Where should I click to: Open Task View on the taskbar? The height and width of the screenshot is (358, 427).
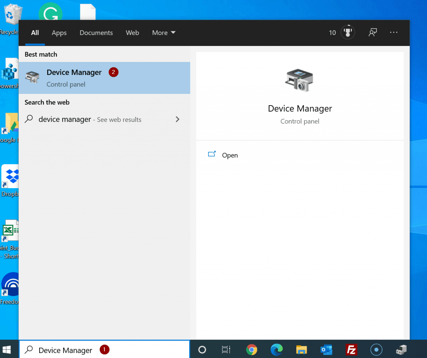pos(226,350)
